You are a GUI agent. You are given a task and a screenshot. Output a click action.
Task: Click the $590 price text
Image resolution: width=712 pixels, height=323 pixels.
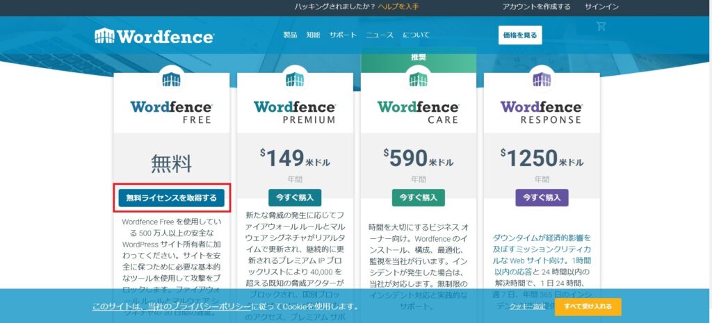(418, 158)
